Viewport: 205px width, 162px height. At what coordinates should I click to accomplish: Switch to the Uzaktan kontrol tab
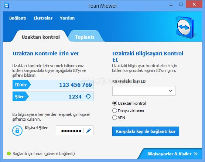point(41,37)
